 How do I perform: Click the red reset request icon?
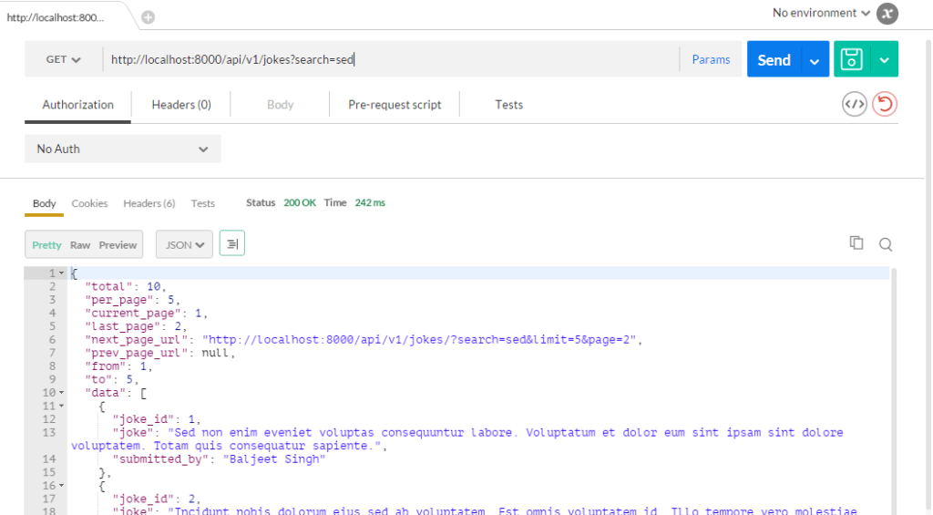tap(884, 104)
